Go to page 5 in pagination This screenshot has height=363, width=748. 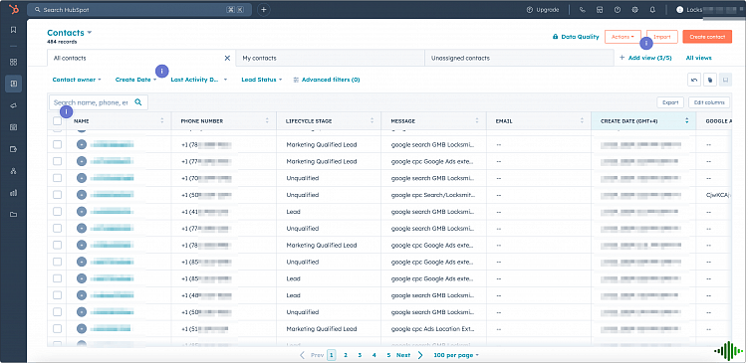[388, 355]
